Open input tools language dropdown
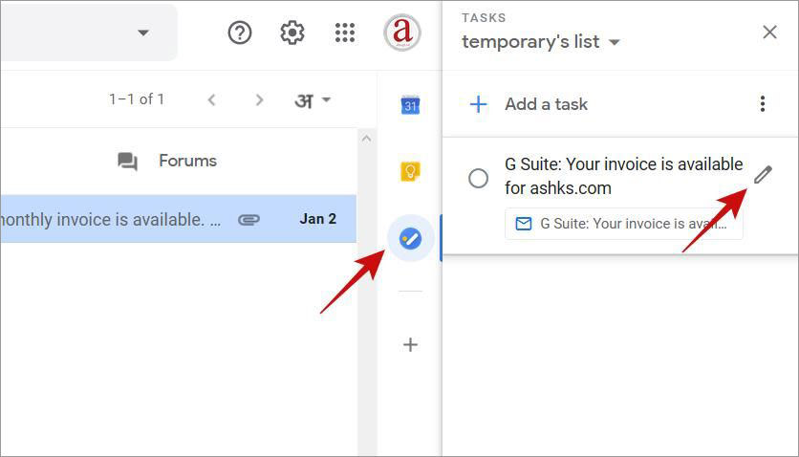Viewport: 799px width, 457px height. tap(313, 100)
